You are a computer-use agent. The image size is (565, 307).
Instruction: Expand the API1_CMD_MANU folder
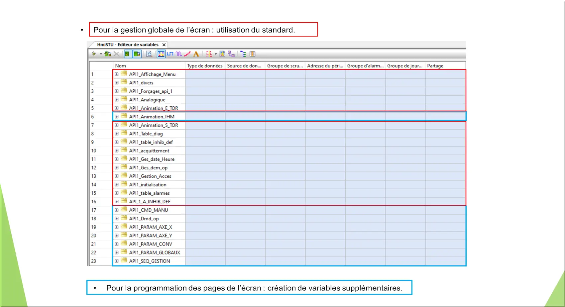(x=117, y=210)
